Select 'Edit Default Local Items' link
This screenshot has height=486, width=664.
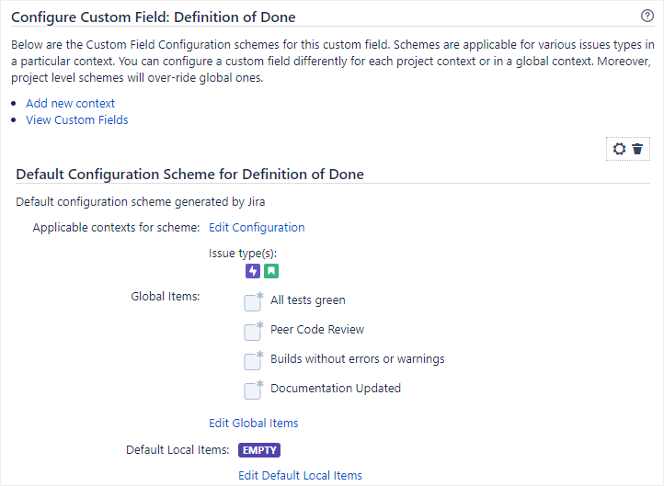[x=300, y=475]
